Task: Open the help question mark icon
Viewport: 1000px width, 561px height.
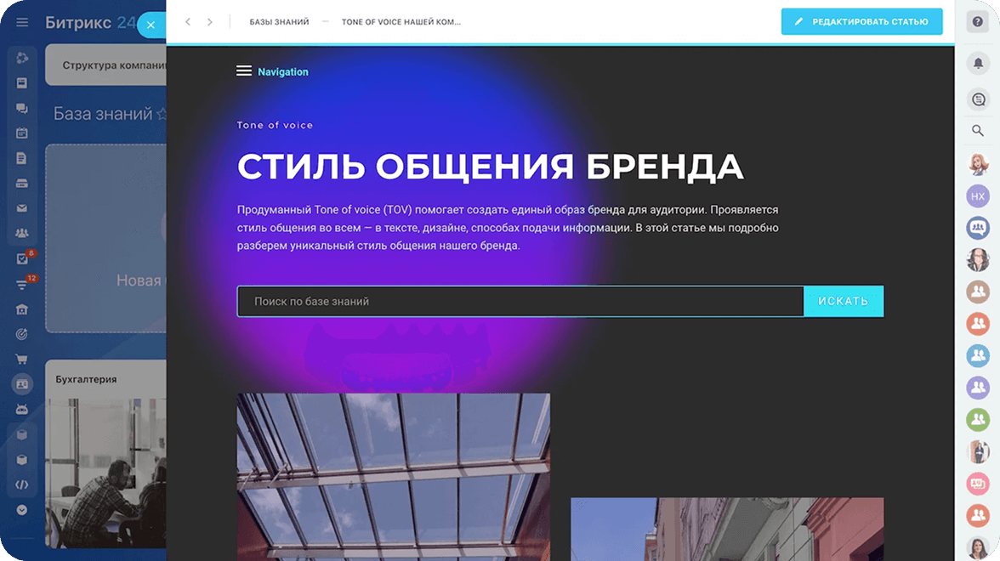Action: click(x=978, y=23)
